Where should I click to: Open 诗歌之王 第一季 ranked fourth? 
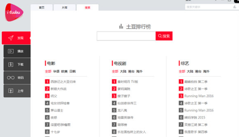tap(196, 103)
